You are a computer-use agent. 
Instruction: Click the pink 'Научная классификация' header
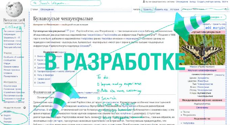click(x=202, y=70)
